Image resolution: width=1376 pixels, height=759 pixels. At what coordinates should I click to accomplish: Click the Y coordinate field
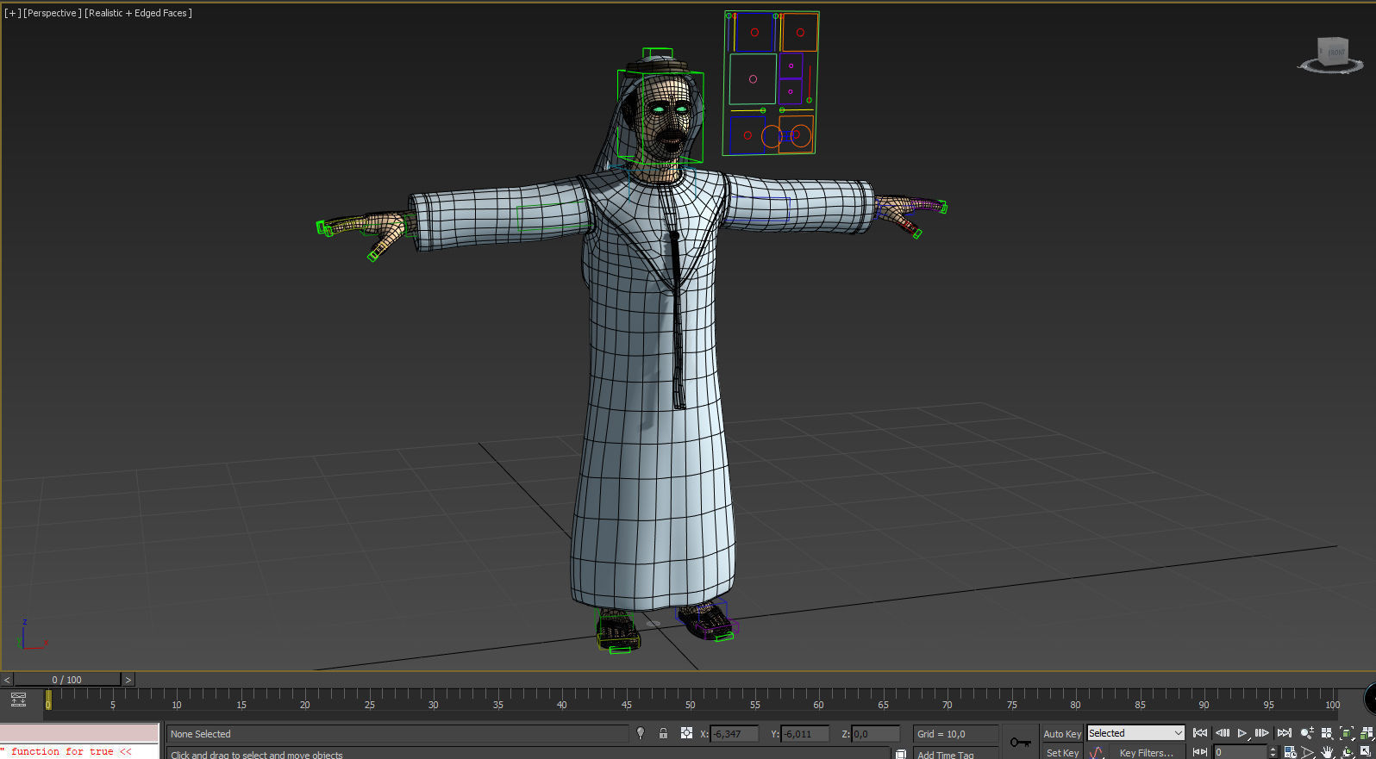pos(805,734)
